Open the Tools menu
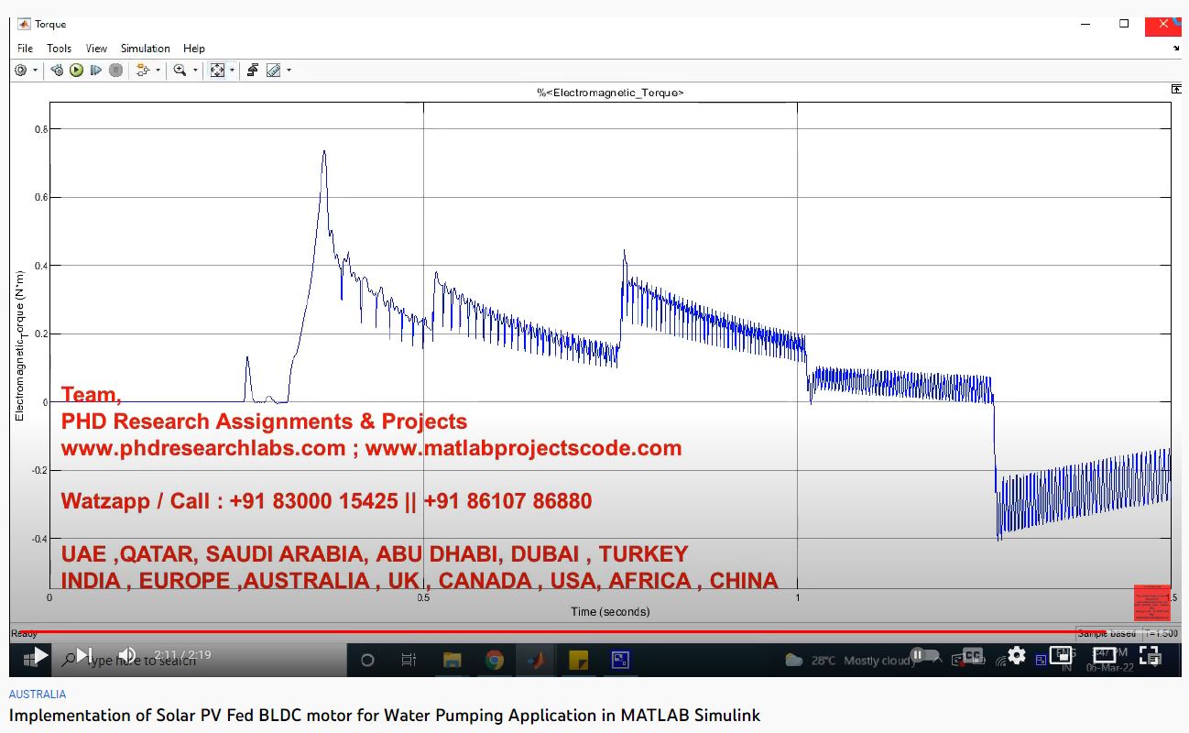This screenshot has width=1189, height=733. (59, 49)
